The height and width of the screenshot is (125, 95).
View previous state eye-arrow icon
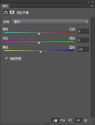[63, 120]
